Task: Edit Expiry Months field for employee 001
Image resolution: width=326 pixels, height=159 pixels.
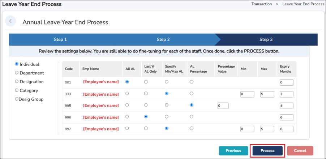Action: pos(286,82)
